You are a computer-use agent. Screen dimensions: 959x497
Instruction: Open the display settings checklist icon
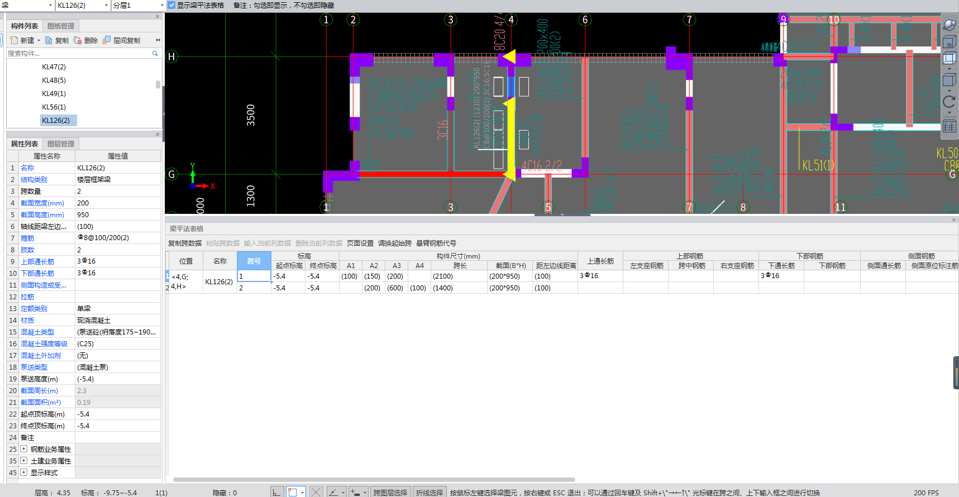point(950,126)
